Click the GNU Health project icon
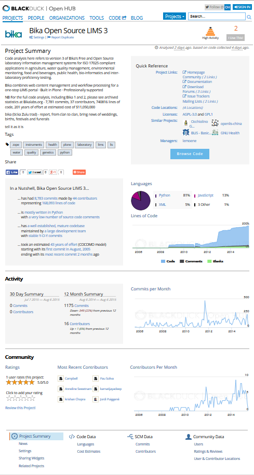Screen dimensions: 254x475 tap(215, 133)
